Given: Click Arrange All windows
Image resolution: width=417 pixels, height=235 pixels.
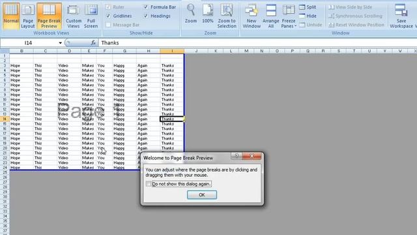Looking at the screenshot, I should 271,16.
